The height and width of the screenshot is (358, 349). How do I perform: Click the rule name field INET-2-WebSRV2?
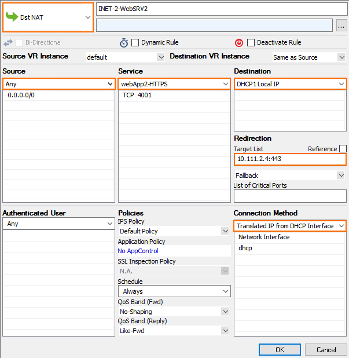click(x=222, y=9)
